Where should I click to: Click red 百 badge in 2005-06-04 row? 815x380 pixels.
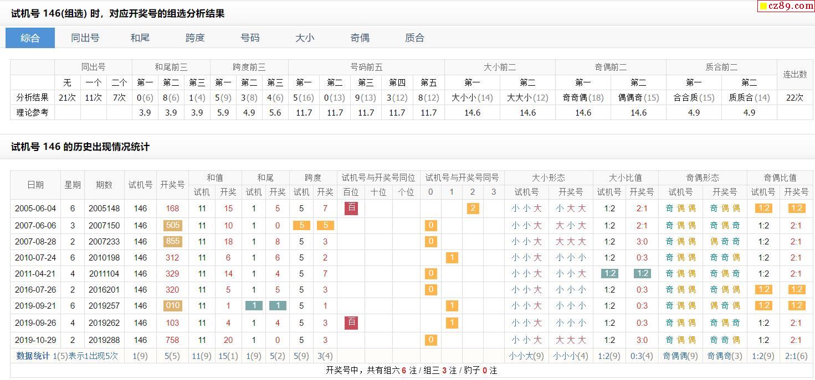click(351, 209)
